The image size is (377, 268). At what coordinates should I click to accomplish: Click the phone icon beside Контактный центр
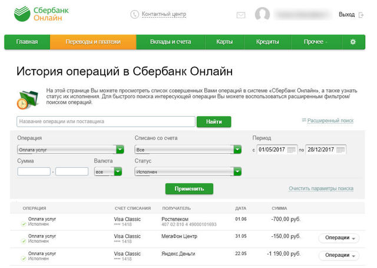(135, 14)
